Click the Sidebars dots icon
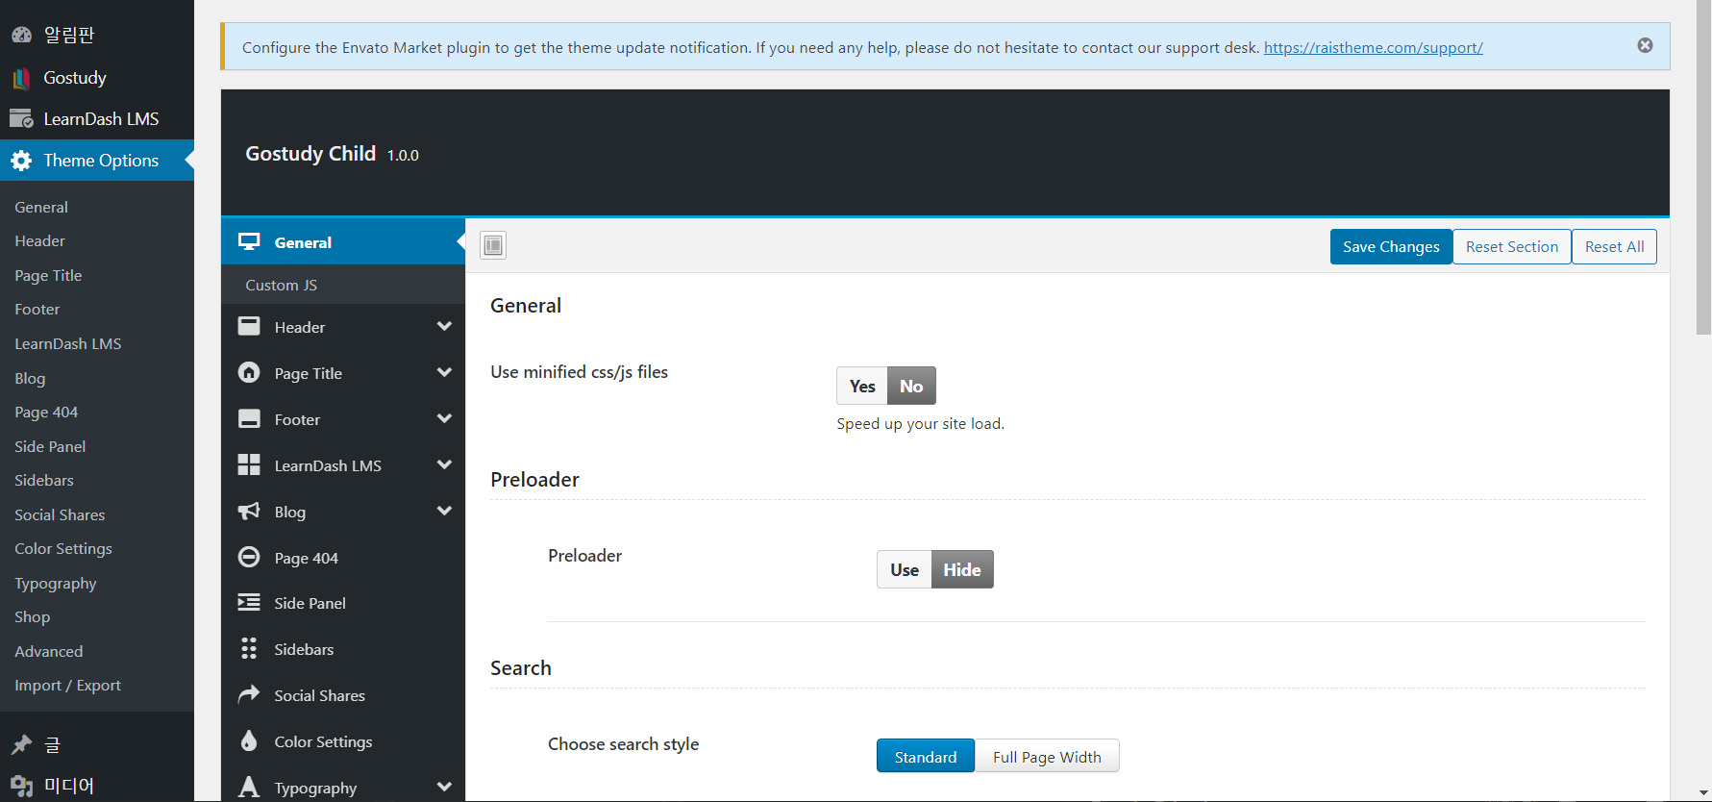The width and height of the screenshot is (1712, 802). (x=249, y=649)
